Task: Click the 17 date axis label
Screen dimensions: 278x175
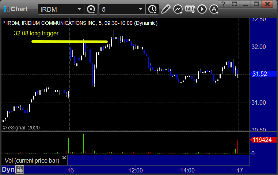Action: (240, 170)
